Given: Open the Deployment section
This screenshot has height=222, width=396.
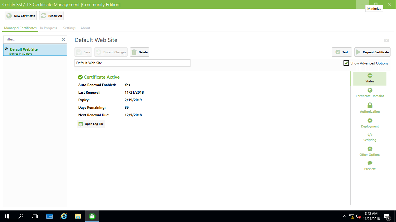Looking at the screenshot, I should [370, 123].
